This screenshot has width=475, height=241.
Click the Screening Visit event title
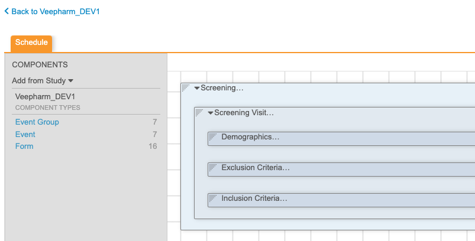pyautogui.click(x=244, y=112)
